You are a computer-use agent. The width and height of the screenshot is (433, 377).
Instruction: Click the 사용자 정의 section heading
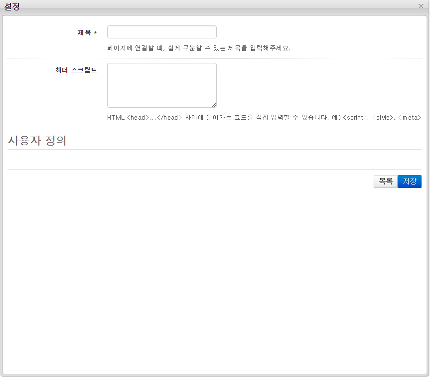click(x=37, y=141)
